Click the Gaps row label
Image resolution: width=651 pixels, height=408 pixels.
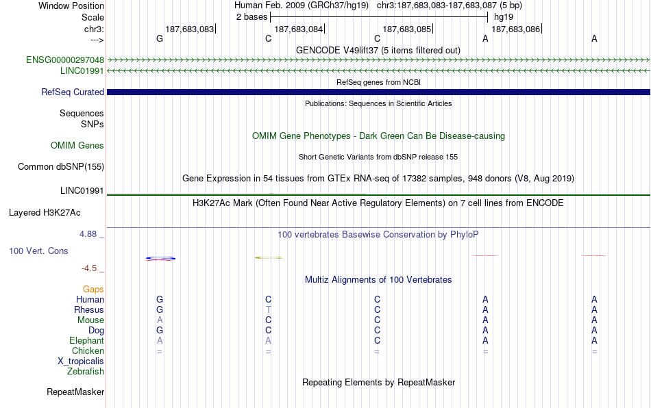pyautogui.click(x=93, y=289)
